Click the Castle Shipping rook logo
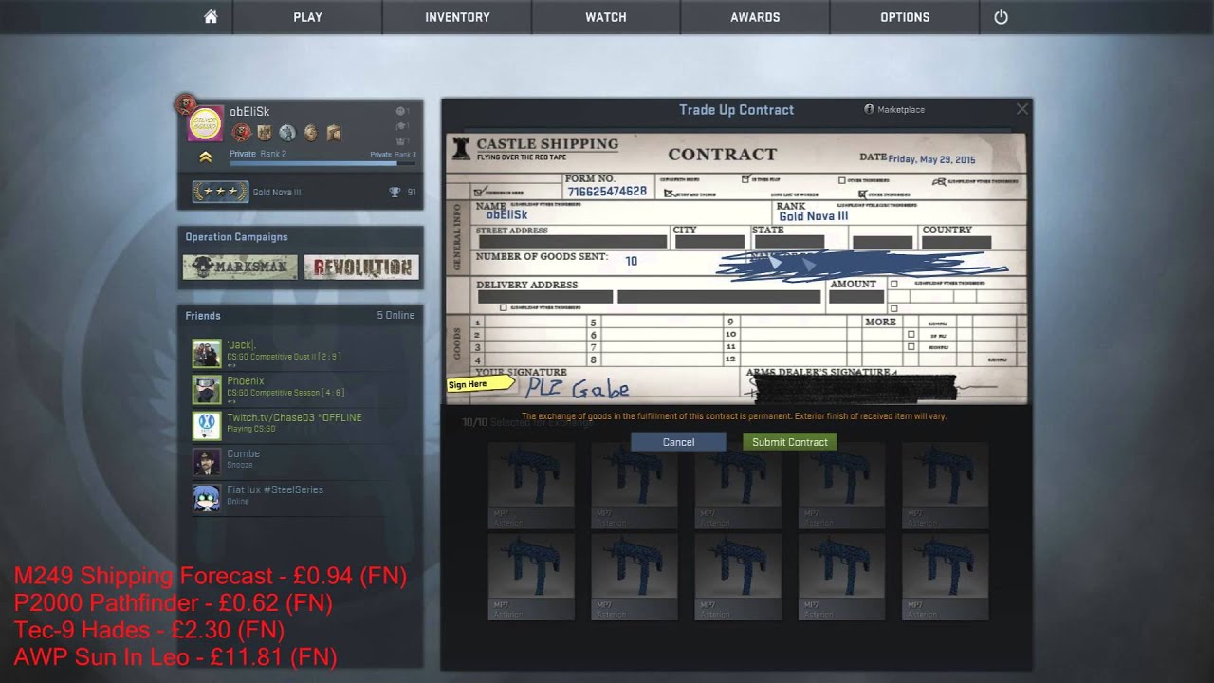1214x683 pixels. click(462, 147)
